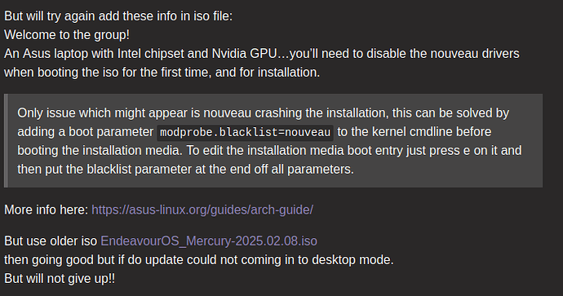Click the "More info here:" label
Screen dimensions: 563x296
pos(47,210)
